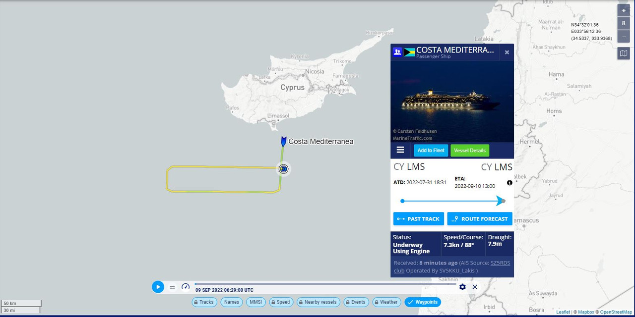Image resolution: width=635 pixels, height=317 pixels.
Task: Close the Costa Mediterranea vessel popup
Action: click(x=507, y=52)
